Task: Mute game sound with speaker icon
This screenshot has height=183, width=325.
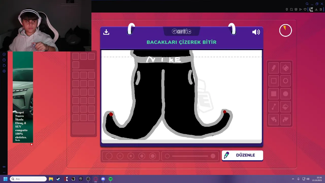Action: pyautogui.click(x=256, y=32)
